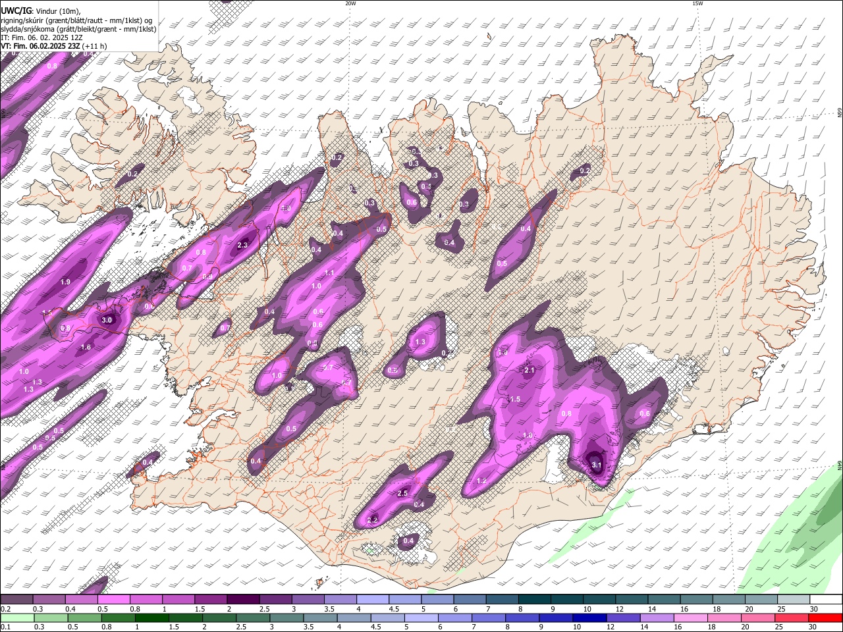This screenshot has height=632, width=843.
Task: Click the 'UWC/IG' title text
Action: click(x=16, y=10)
